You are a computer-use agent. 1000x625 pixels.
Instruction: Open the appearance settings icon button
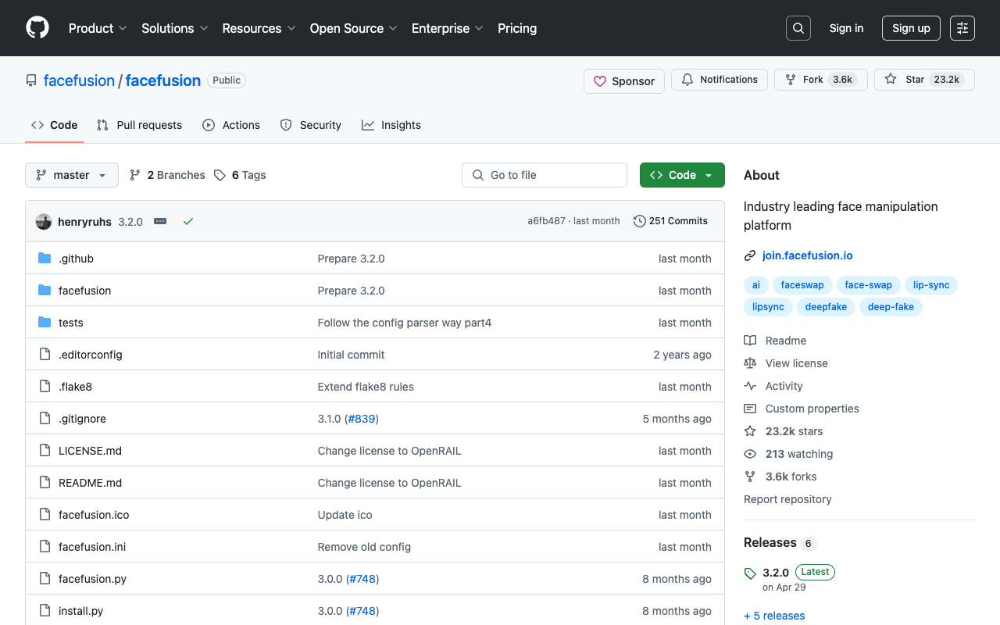click(x=962, y=28)
